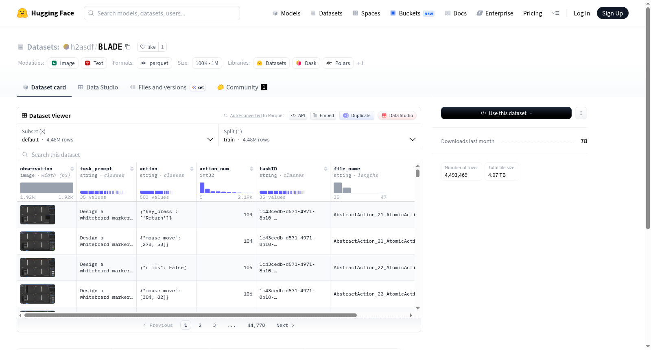The width and height of the screenshot is (651, 350).
Task: Sort by the task_prompt column
Action: (132, 169)
